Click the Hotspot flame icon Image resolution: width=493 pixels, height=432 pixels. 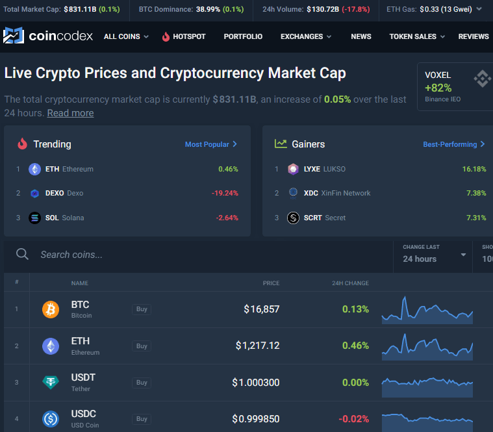166,37
